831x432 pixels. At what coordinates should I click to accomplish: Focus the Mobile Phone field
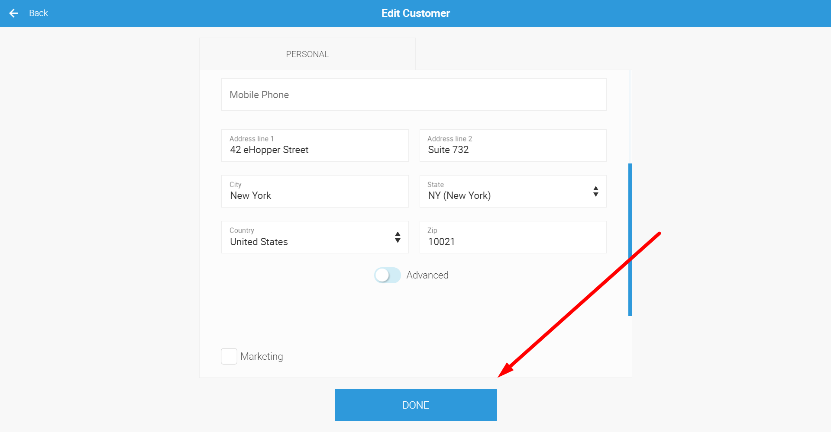tap(414, 95)
